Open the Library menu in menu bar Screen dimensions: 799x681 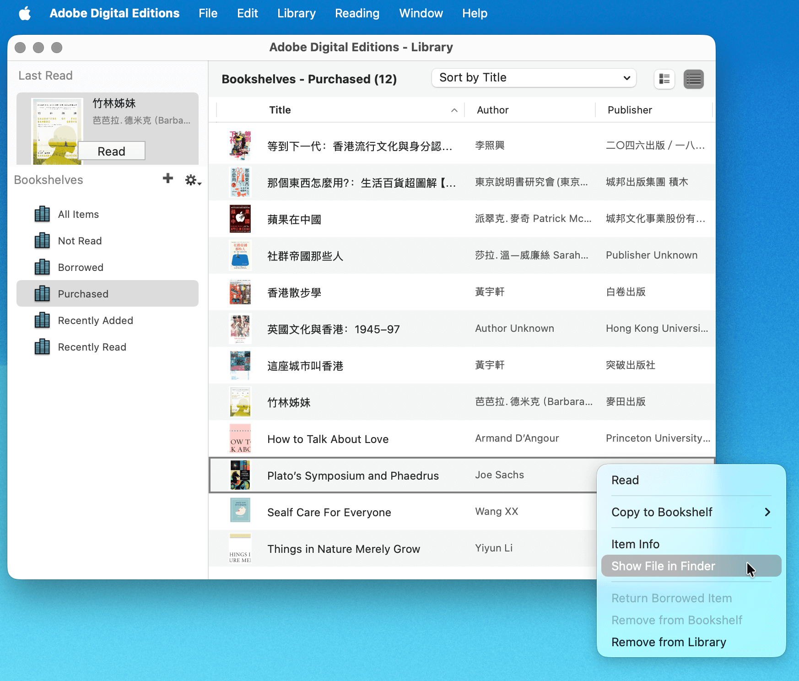tap(296, 13)
